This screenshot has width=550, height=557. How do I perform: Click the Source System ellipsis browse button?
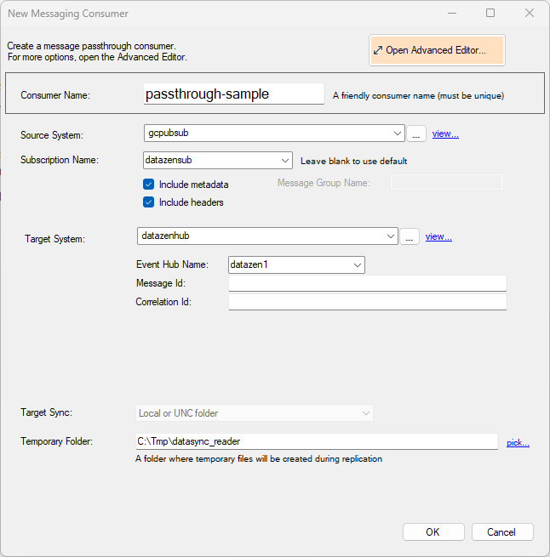point(416,134)
